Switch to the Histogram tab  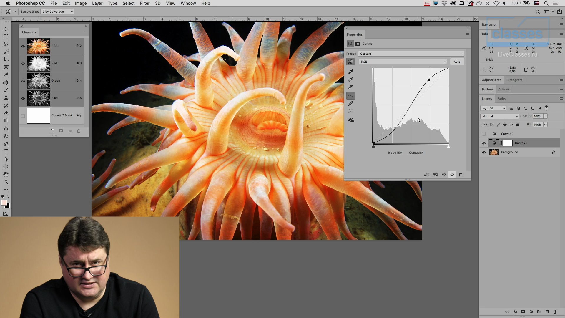tap(514, 80)
